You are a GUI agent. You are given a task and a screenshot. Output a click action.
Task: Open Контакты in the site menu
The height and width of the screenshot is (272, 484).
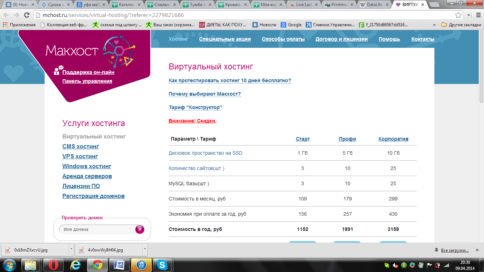click(x=423, y=39)
